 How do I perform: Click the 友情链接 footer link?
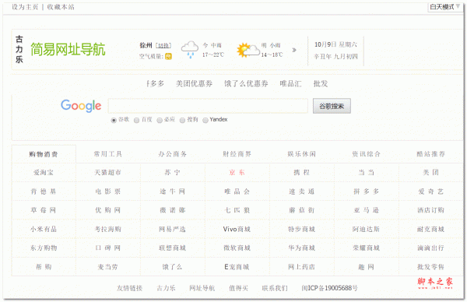(x=129, y=288)
